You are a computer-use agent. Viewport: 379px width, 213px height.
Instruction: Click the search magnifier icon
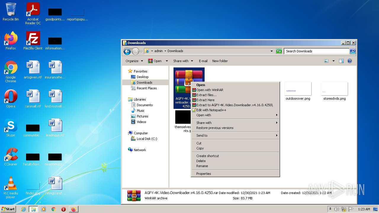[x=352, y=51]
